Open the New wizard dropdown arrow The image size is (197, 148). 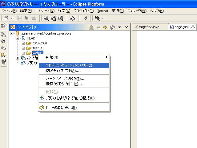[x=12, y=18]
